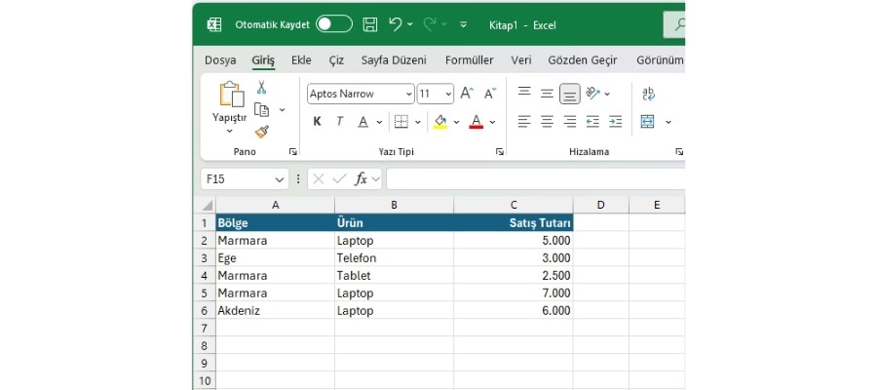The image size is (877, 390).
Task: Open the Yazı Tipi dialog launcher
Action: (x=500, y=152)
